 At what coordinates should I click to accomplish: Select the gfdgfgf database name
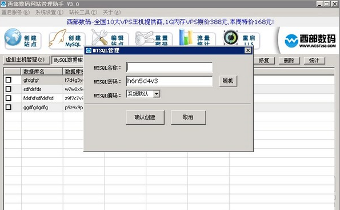[x=31, y=80]
